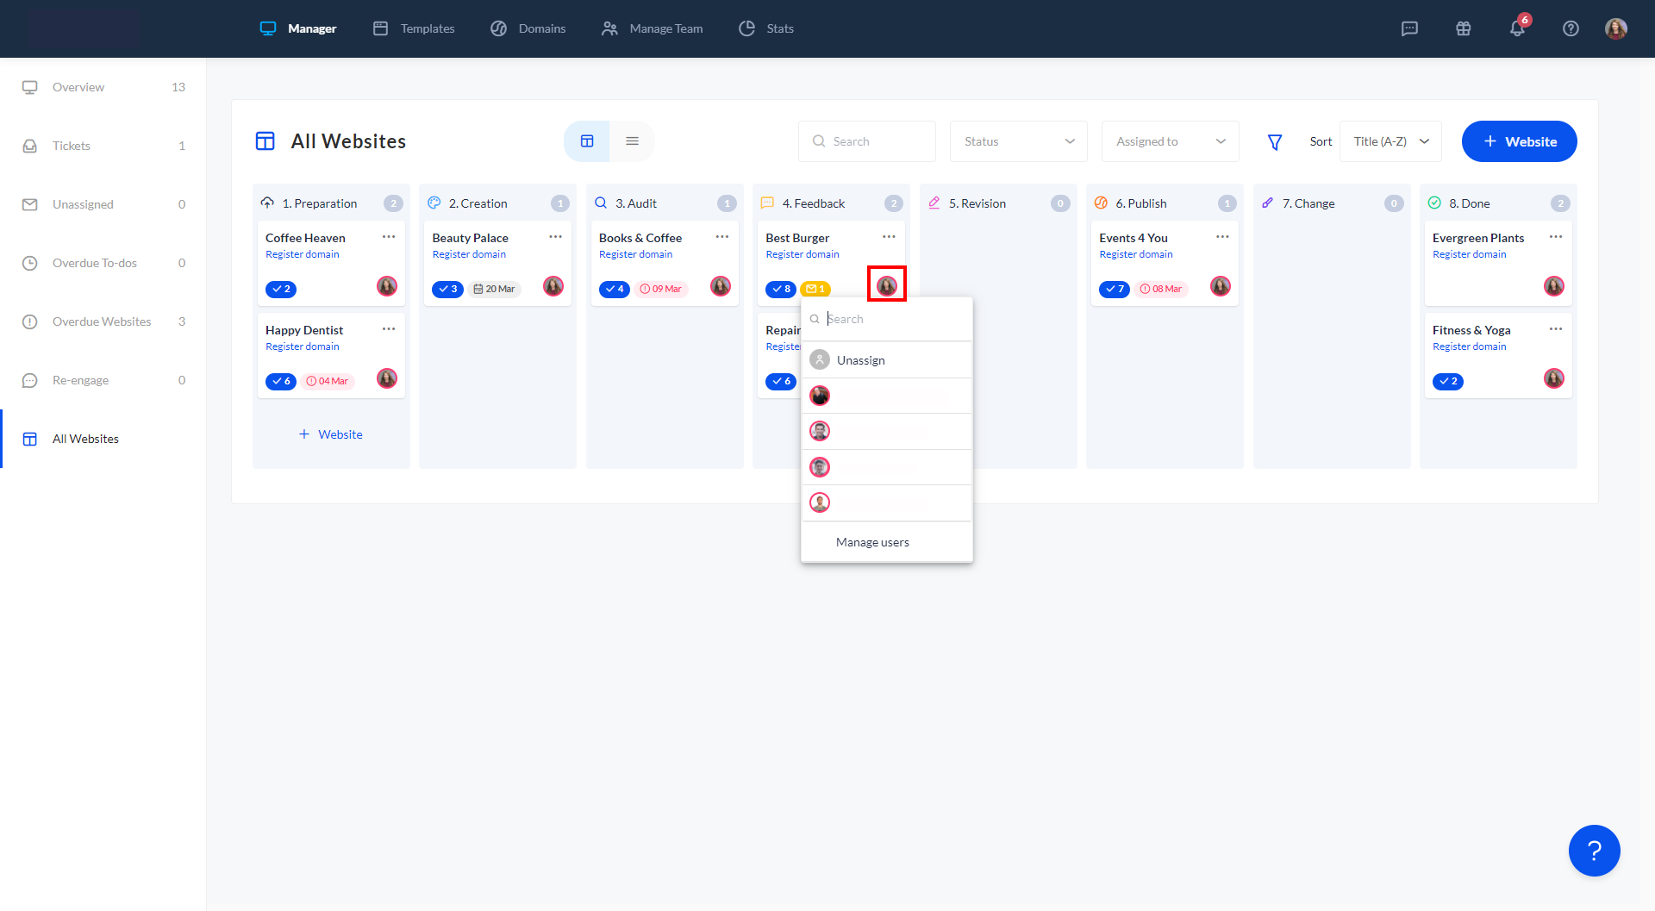Switch to list view
The width and height of the screenshot is (1655, 911).
tap(632, 141)
